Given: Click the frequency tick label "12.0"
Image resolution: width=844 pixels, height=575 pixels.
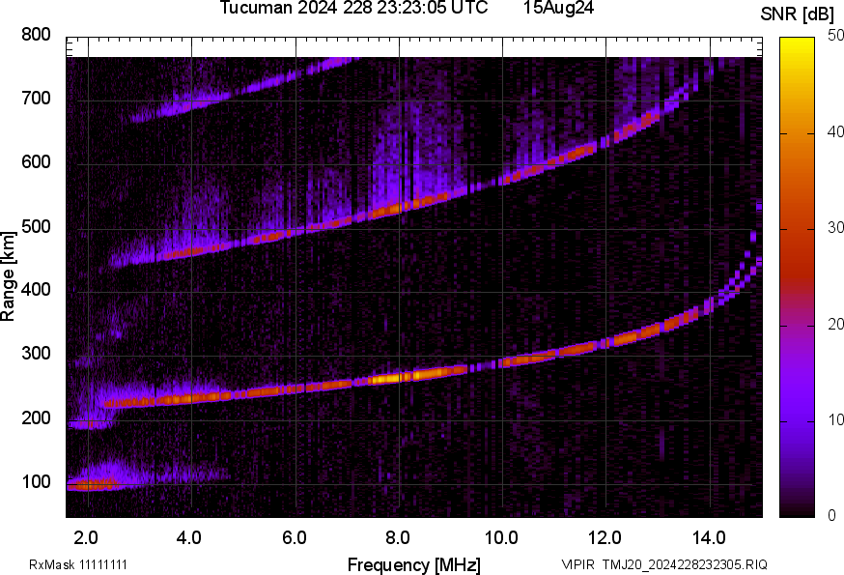Looking at the screenshot, I should point(605,538).
